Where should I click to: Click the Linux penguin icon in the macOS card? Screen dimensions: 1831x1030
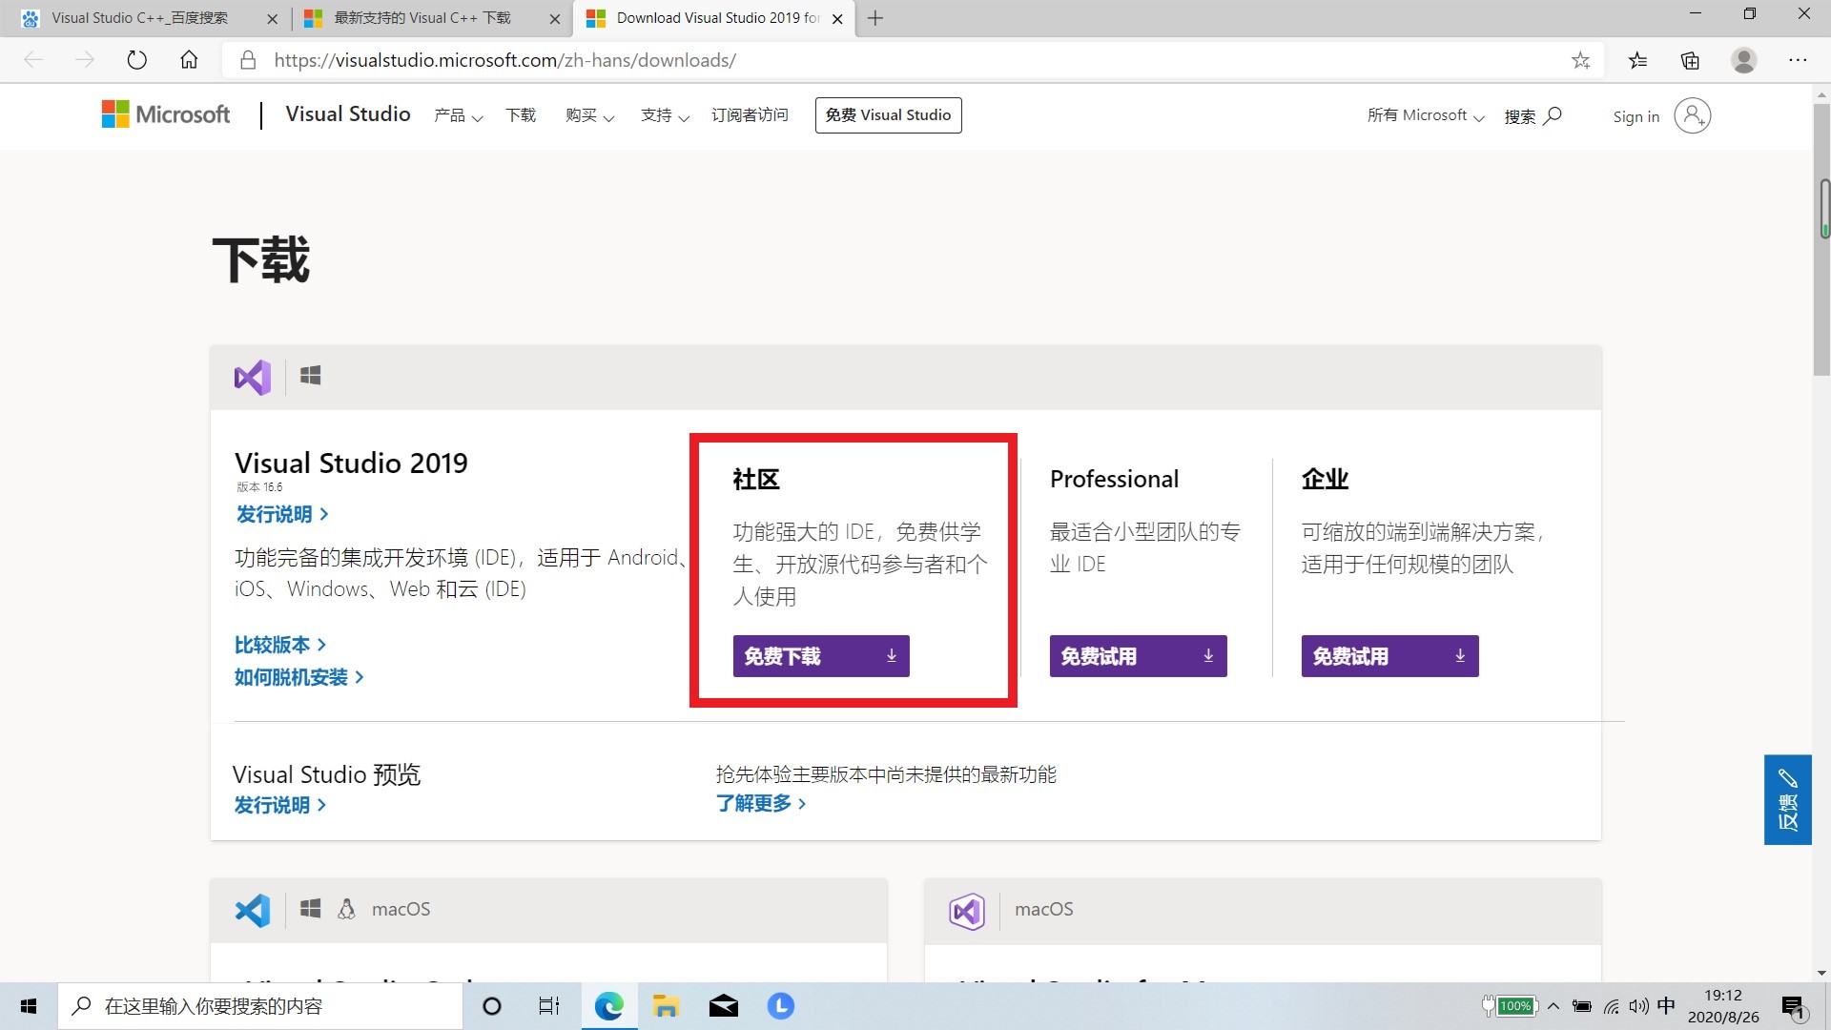click(345, 909)
